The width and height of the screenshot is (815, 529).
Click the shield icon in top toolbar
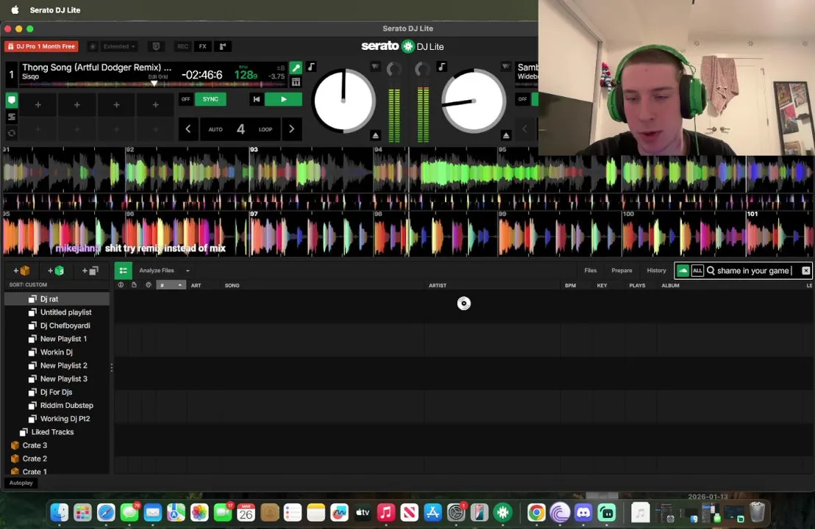click(x=156, y=46)
